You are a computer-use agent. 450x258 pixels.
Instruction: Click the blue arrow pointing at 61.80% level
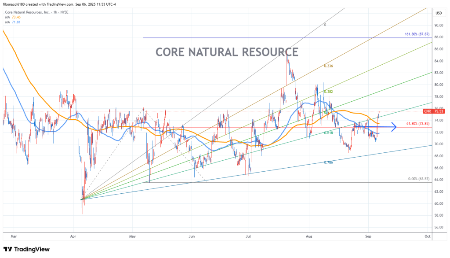[387, 128]
